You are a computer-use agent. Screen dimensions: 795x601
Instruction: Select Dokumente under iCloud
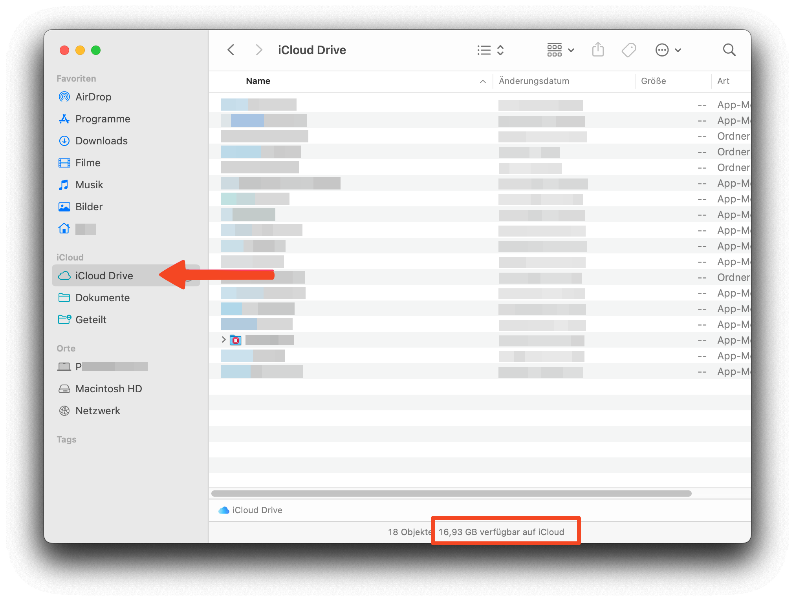point(102,298)
